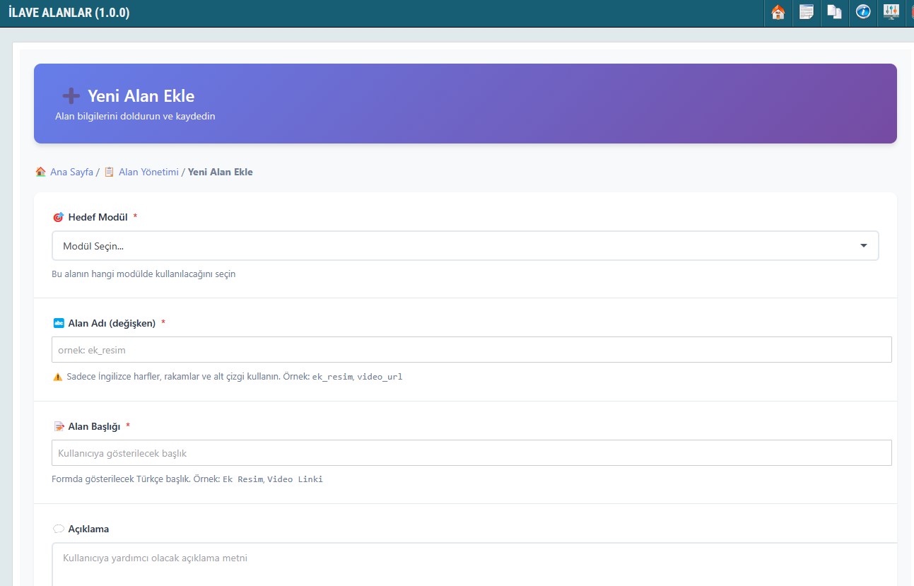914x586 pixels.
Task: Click the speech bubble icon beside Açıklama
Action: tap(59, 529)
